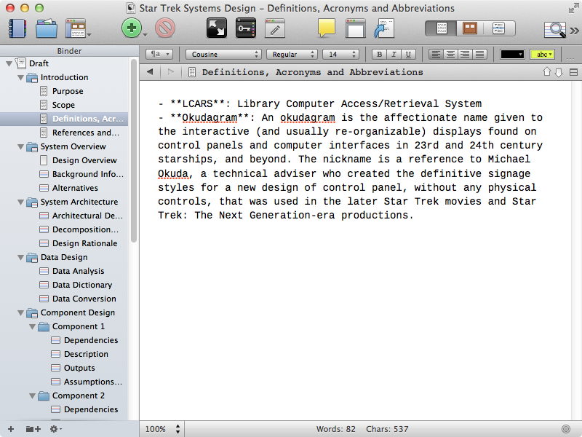
Task: Go to next document down arrow
Action: (559, 72)
